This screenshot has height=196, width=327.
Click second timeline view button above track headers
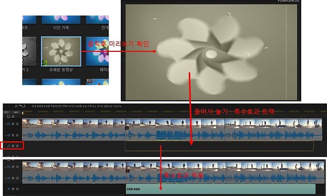point(16,112)
